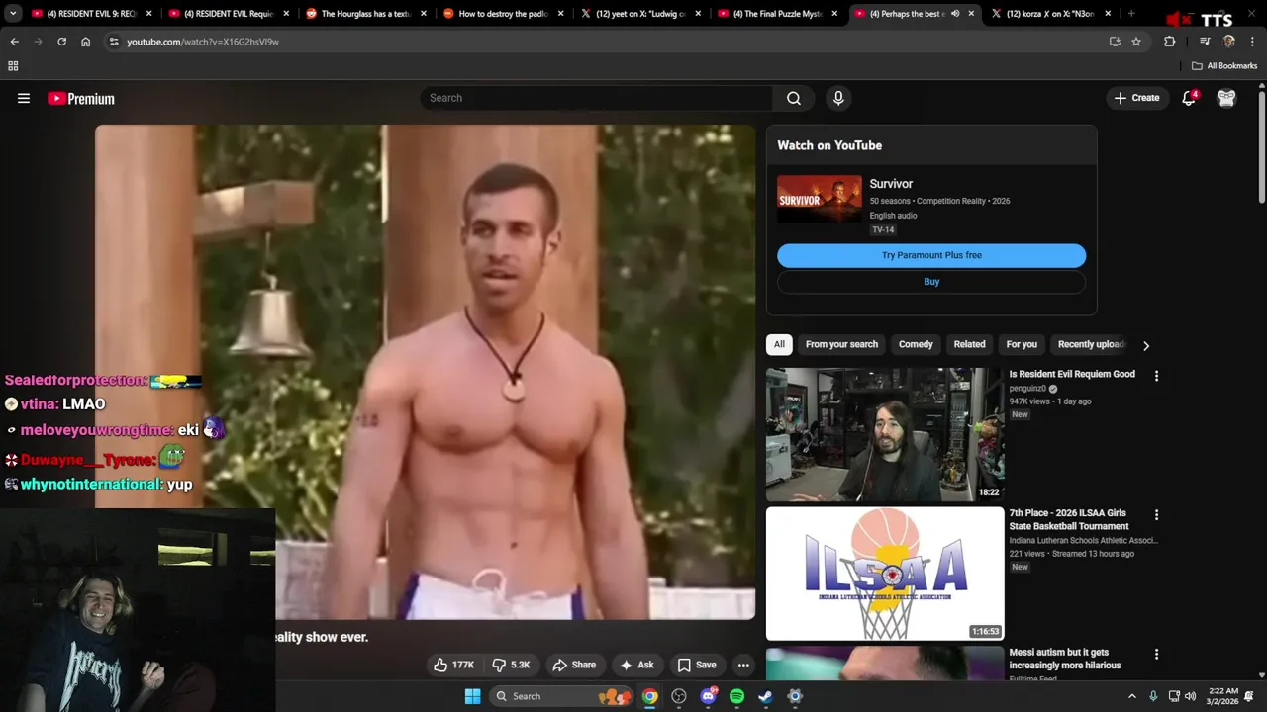Open Spotify from the taskbar
Image resolution: width=1267 pixels, height=712 pixels.
[736, 696]
